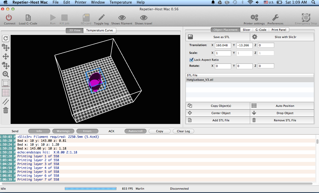The width and height of the screenshot is (319, 193).
Task: Click Remove STL File button
Action: [x=282, y=120]
